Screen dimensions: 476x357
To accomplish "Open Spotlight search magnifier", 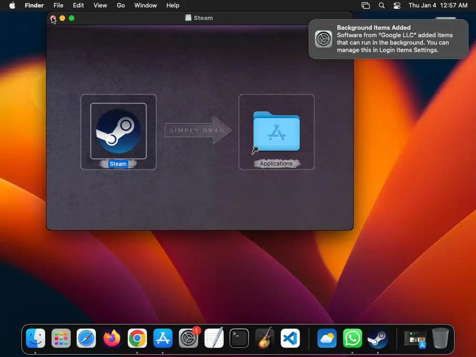I will click(x=382, y=6).
